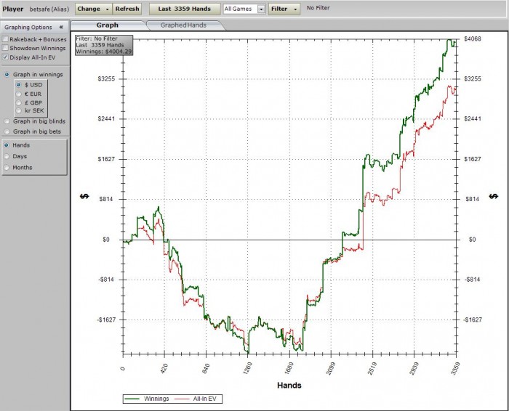Screen dimensions: 509x411
Task: Click the No Filter status text
Action: tap(318, 8)
